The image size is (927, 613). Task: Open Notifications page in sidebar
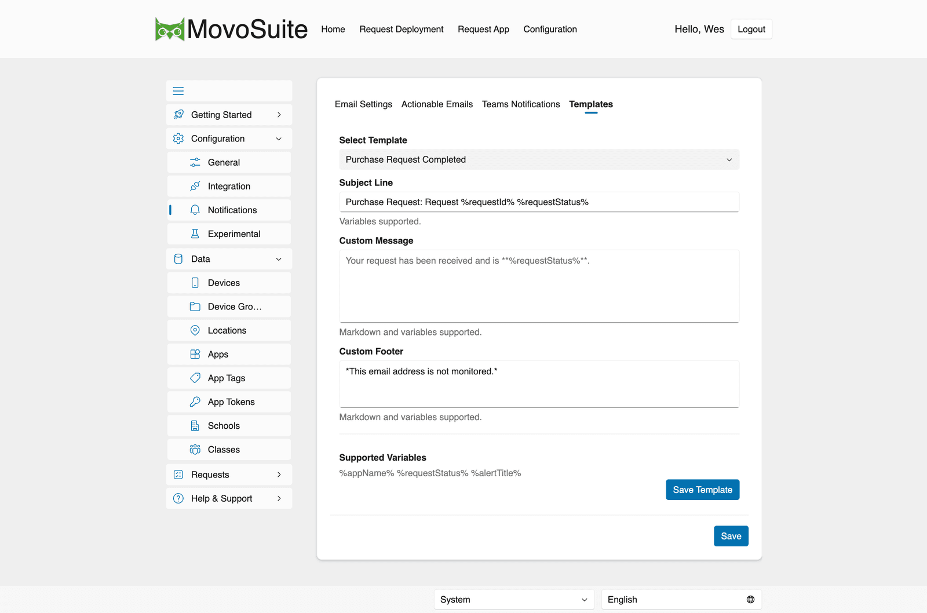229,210
